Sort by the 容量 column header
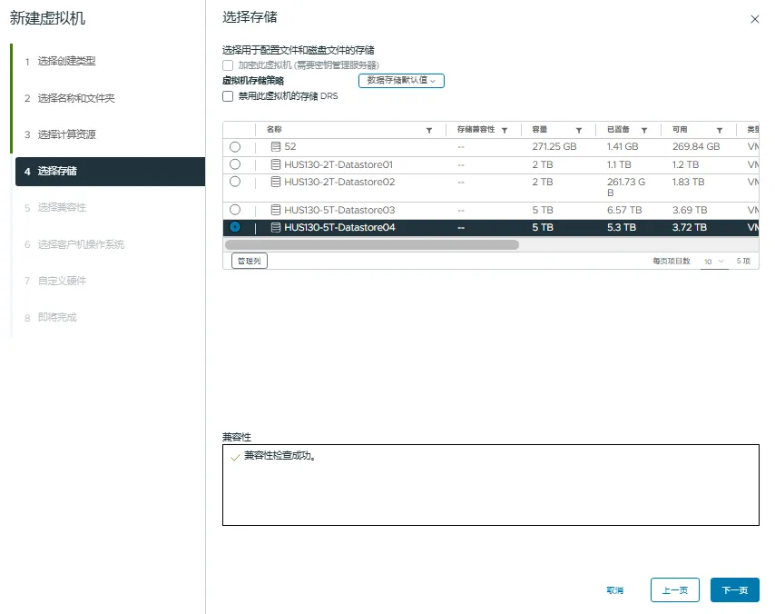775x614 pixels. 540,130
